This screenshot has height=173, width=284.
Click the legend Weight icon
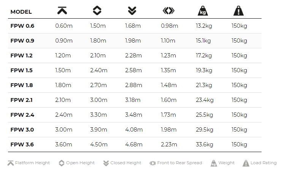pos(214,163)
